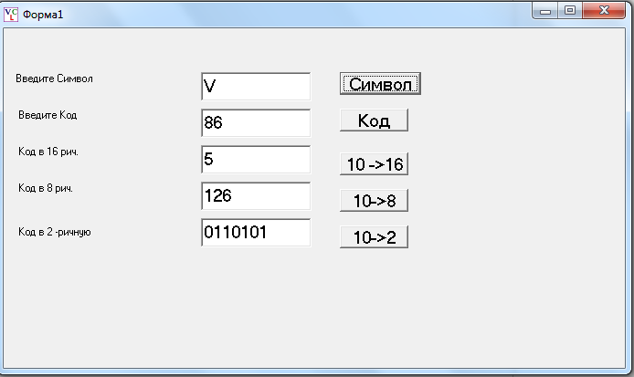Click the VCL application icon in title bar
The height and width of the screenshot is (377, 634).
pyautogui.click(x=11, y=15)
